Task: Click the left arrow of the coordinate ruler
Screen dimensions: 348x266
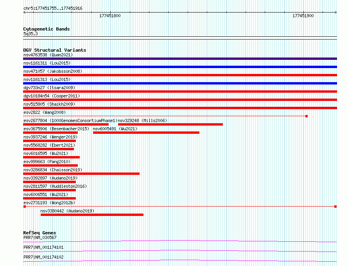Action: click(x=24, y=13)
